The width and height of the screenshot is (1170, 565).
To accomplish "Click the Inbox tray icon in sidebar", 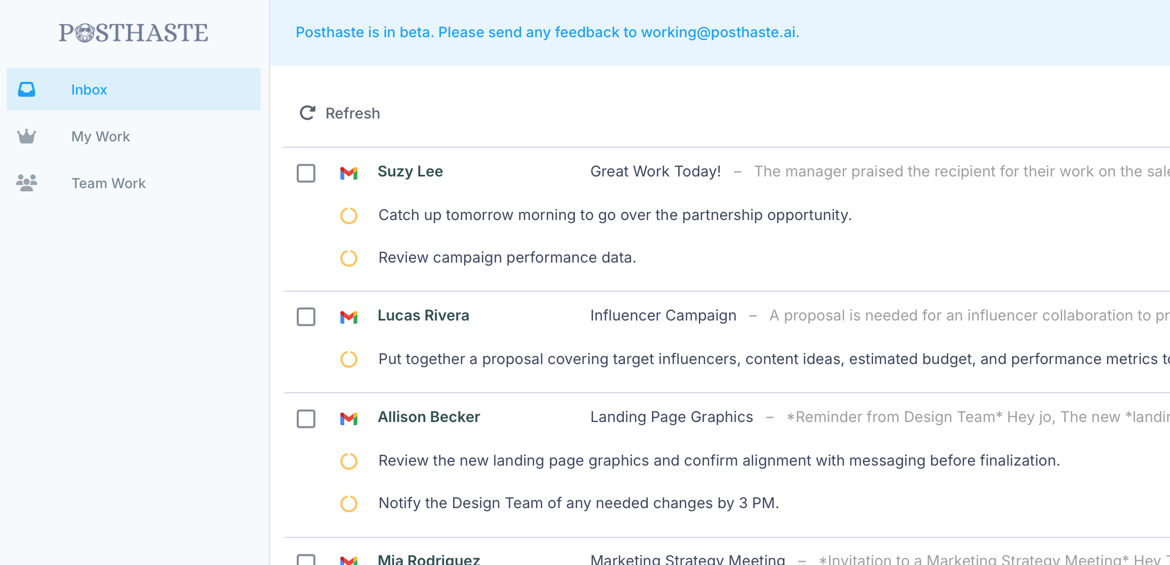I will (x=27, y=89).
